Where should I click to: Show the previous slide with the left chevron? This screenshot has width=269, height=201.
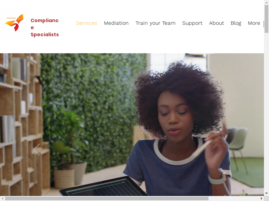point(37,149)
